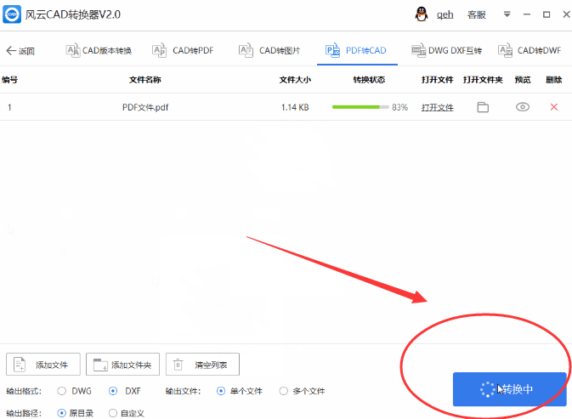Switch to CAD版本转换 tab

(99, 50)
